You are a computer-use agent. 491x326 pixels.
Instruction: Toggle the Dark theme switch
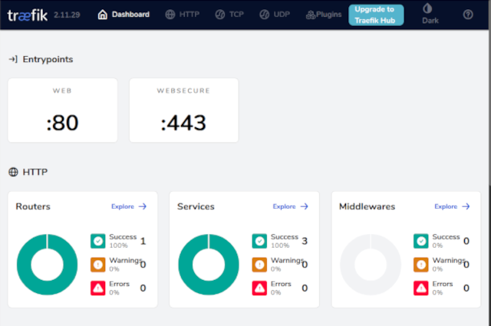[427, 14]
